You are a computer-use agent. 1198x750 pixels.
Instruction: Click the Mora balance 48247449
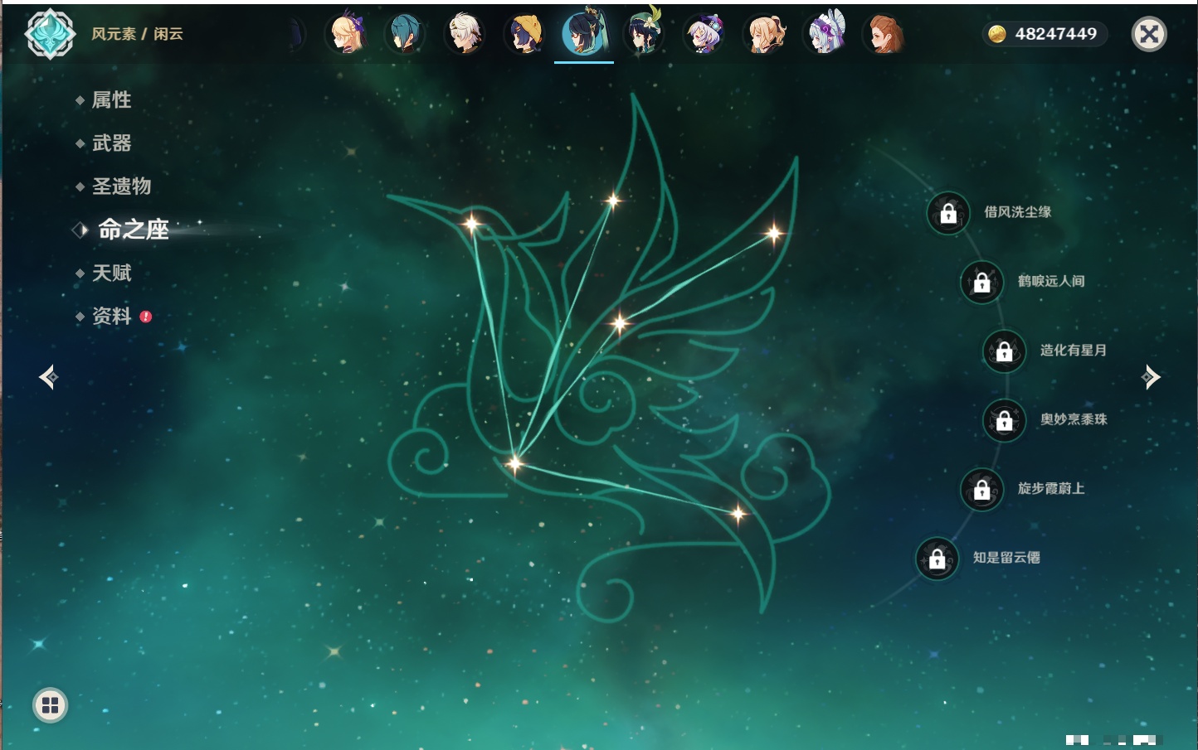tap(1055, 34)
